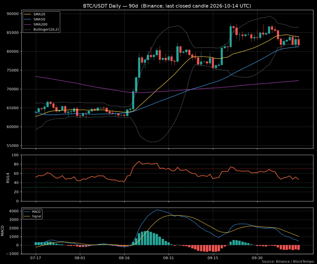Click the purple SMA200 line sample in legend
The image size is (317, 264).
[x=28, y=24]
